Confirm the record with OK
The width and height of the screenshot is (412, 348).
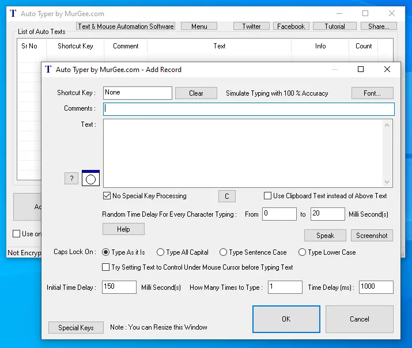click(x=286, y=319)
